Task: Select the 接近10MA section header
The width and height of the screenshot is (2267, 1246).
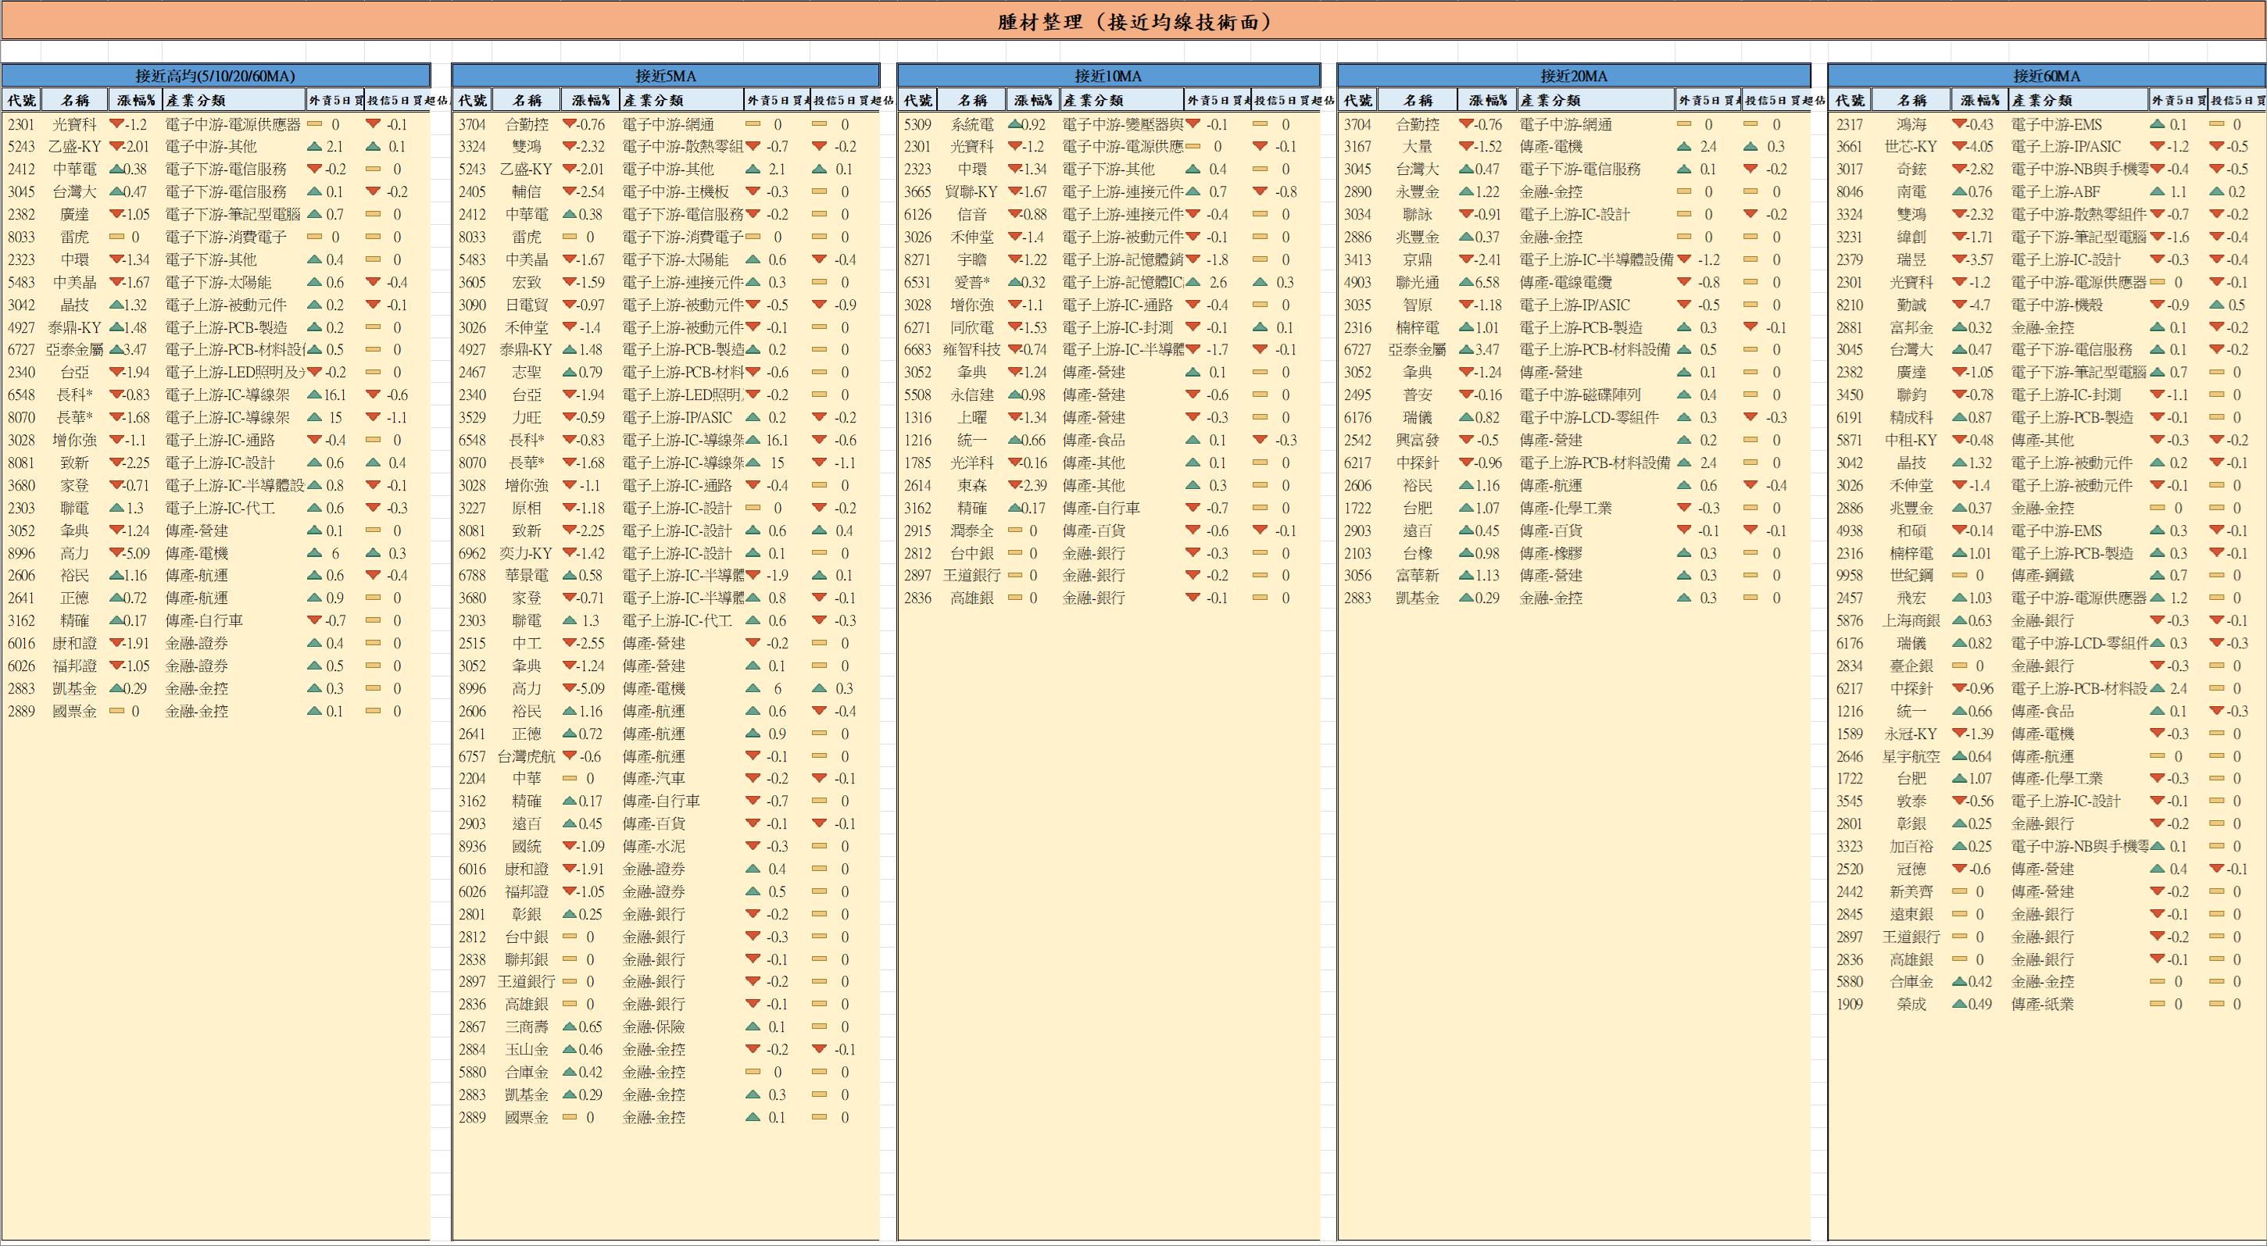Action: pos(1108,76)
